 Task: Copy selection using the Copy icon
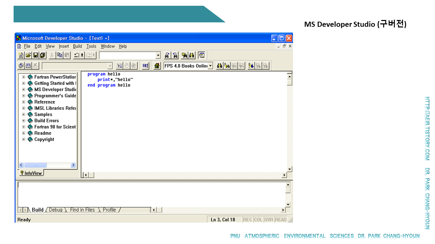point(60,55)
